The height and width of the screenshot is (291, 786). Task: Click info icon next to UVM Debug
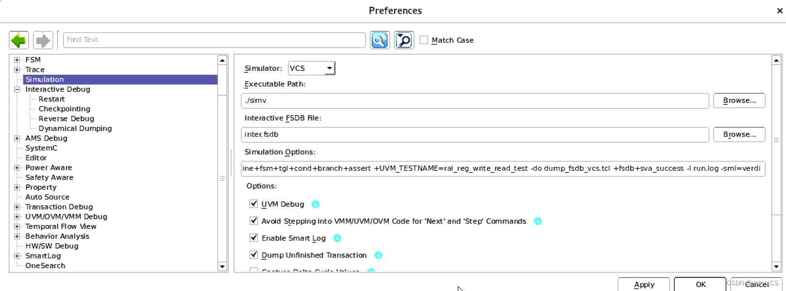(x=316, y=204)
